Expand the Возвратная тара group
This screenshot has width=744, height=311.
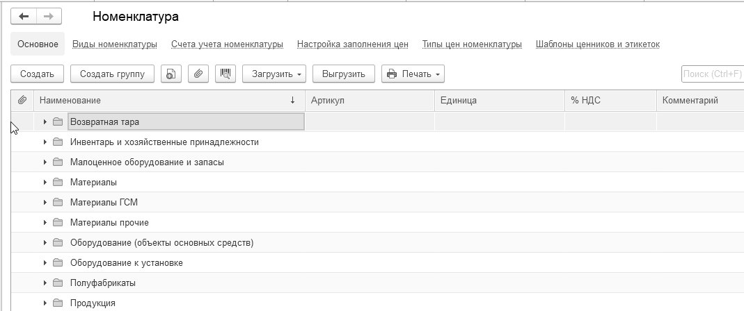pos(45,122)
